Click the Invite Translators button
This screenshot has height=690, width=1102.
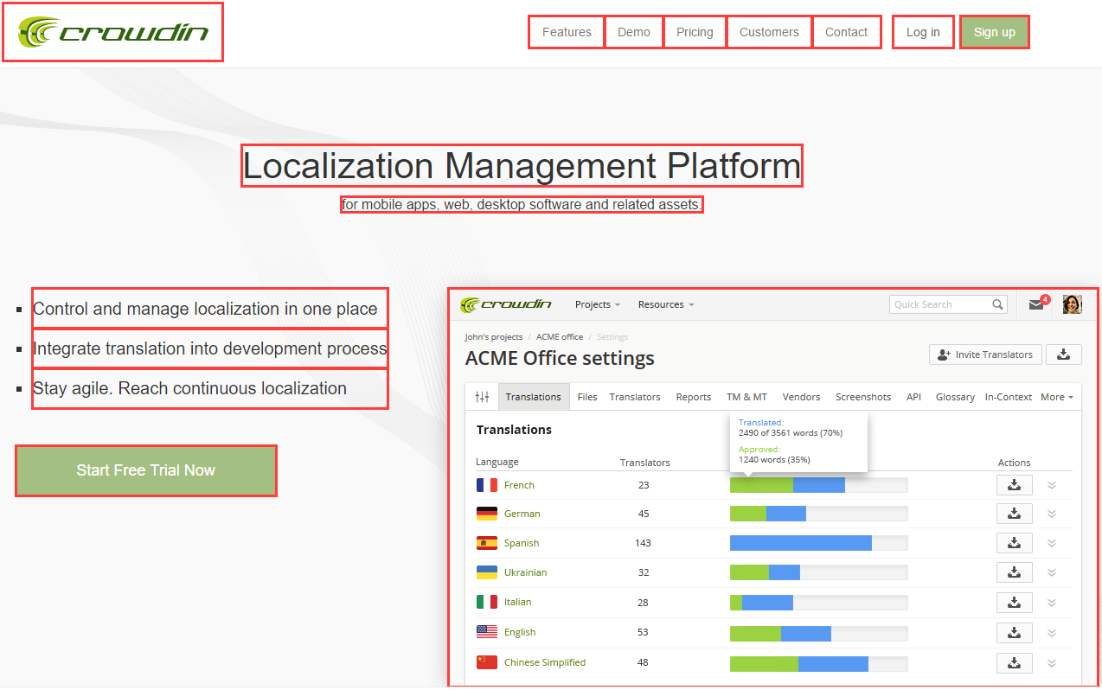click(985, 355)
